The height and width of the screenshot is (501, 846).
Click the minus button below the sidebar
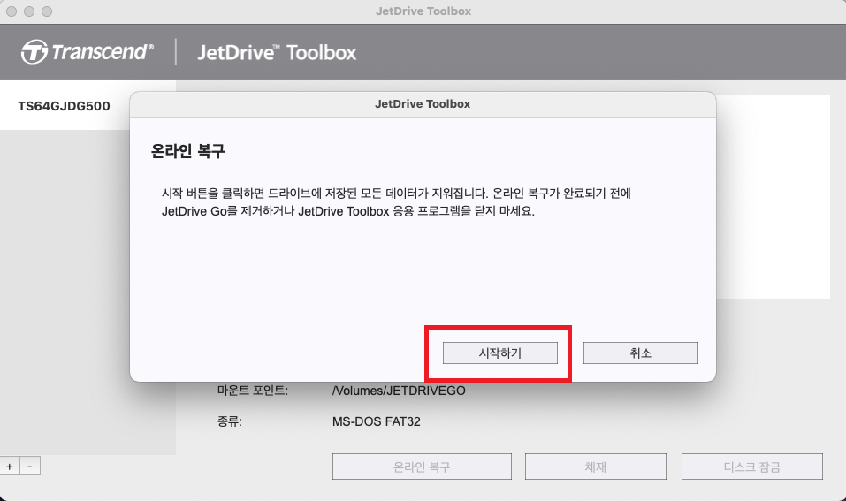point(30,467)
